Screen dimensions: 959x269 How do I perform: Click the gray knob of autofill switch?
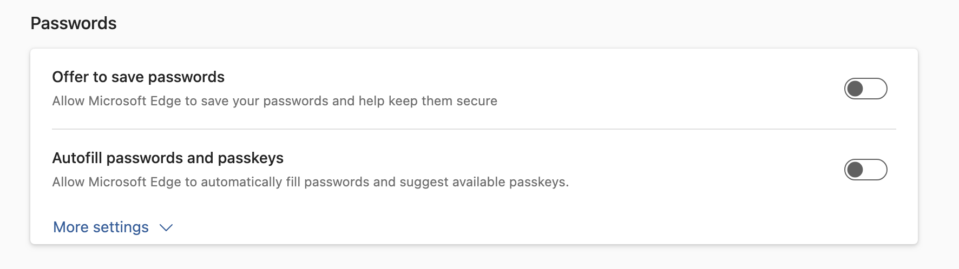(855, 170)
